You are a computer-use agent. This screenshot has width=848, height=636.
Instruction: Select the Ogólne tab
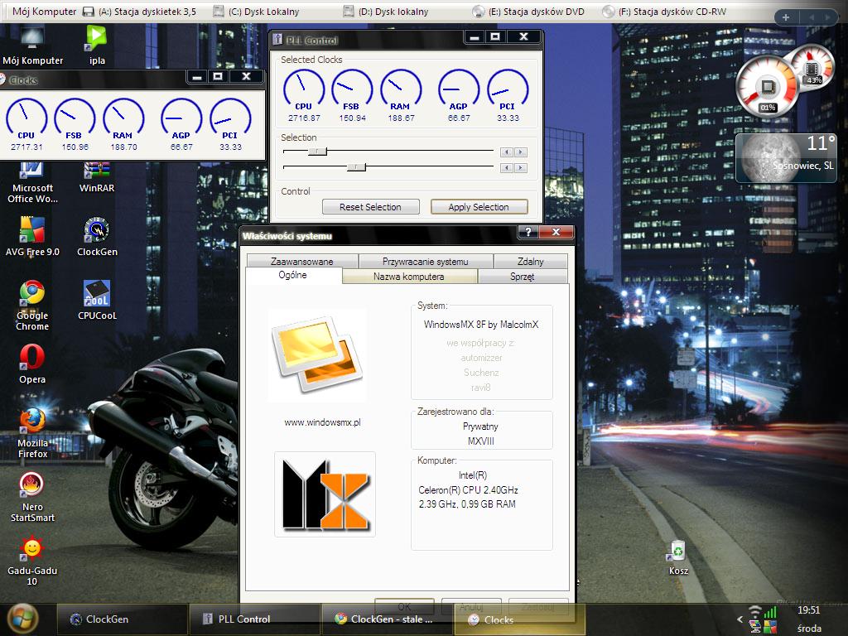pyautogui.click(x=292, y=275)
